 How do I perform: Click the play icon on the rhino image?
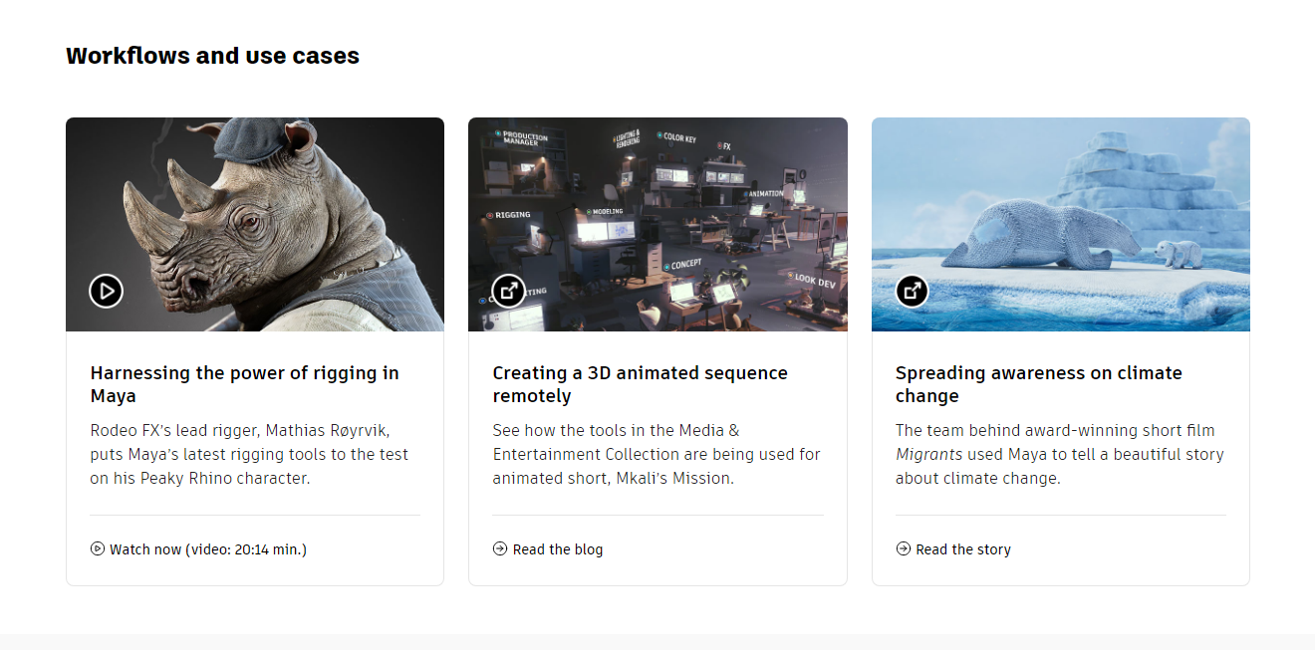106,291
